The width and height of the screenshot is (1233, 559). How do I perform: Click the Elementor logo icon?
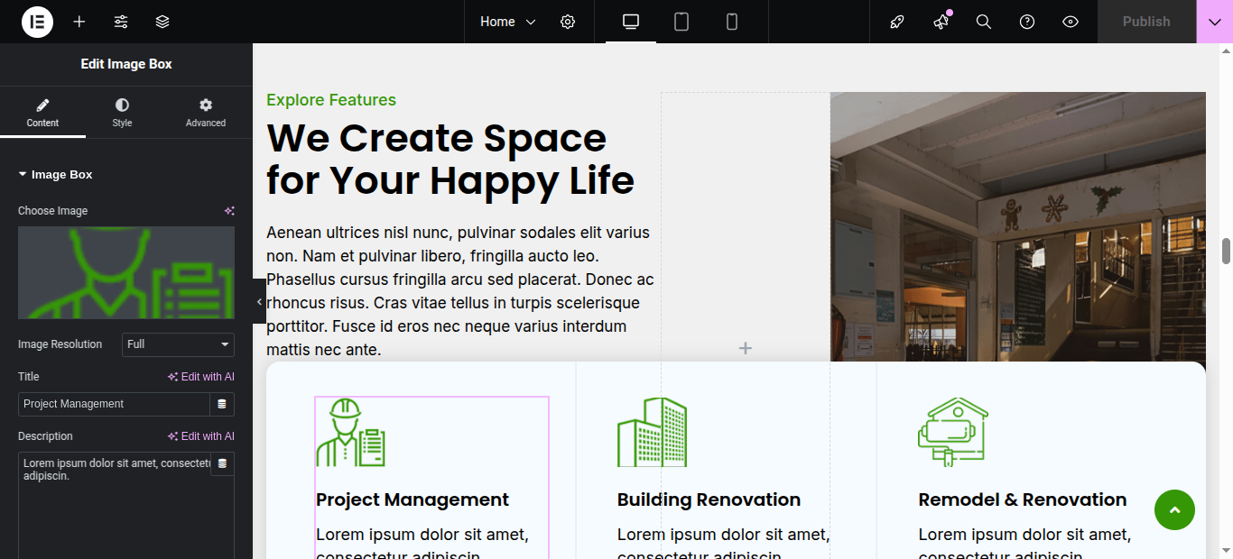coord(37,22)
